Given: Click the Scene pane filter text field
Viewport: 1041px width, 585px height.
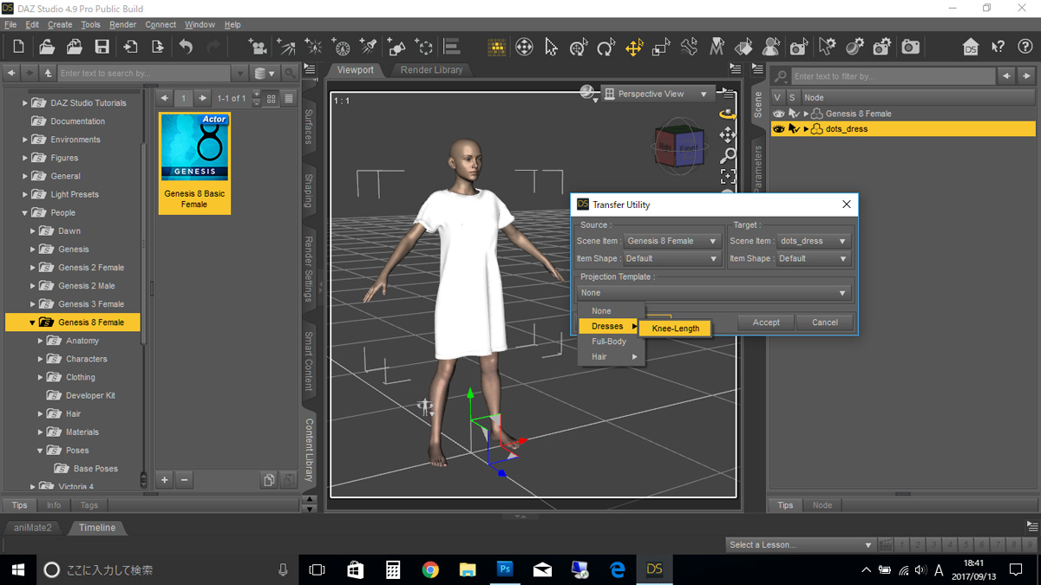Looking at the screenshot, I should (893, 76).
